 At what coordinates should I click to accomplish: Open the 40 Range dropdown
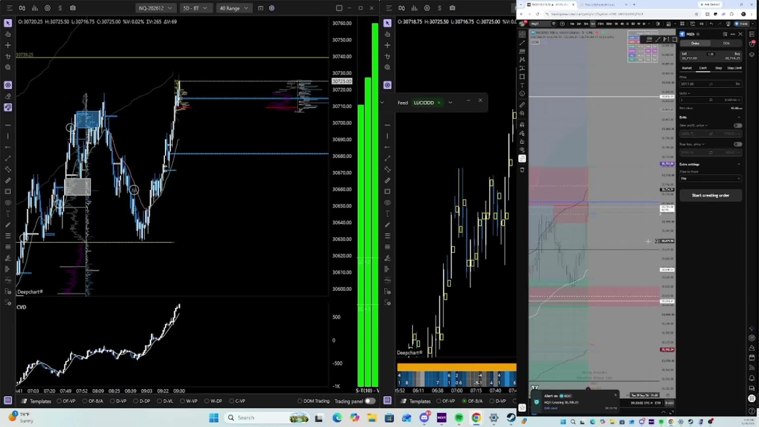tap(234, 8)
